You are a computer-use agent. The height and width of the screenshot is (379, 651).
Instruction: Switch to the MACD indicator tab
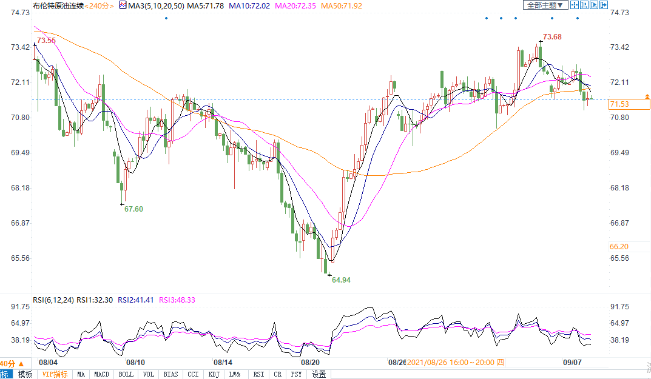[x=102, y=374]
